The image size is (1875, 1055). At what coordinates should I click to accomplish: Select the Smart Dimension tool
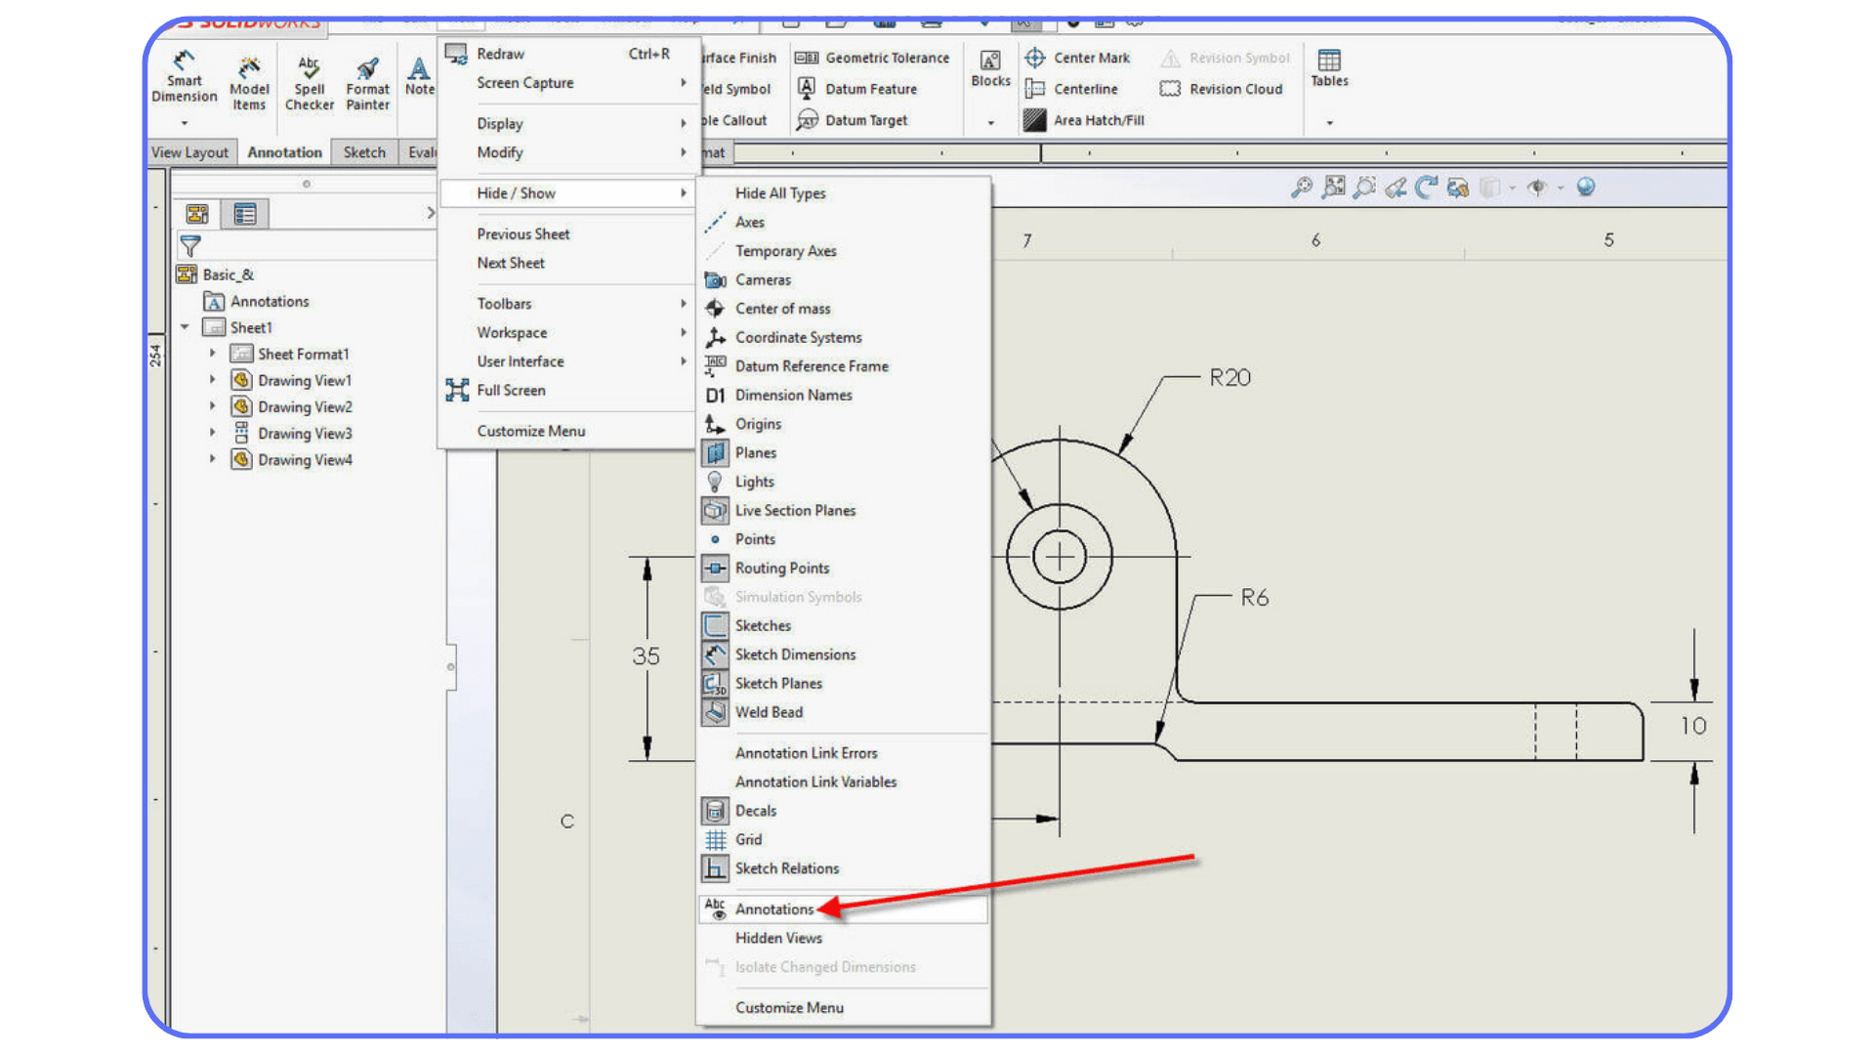pos(184,78)
